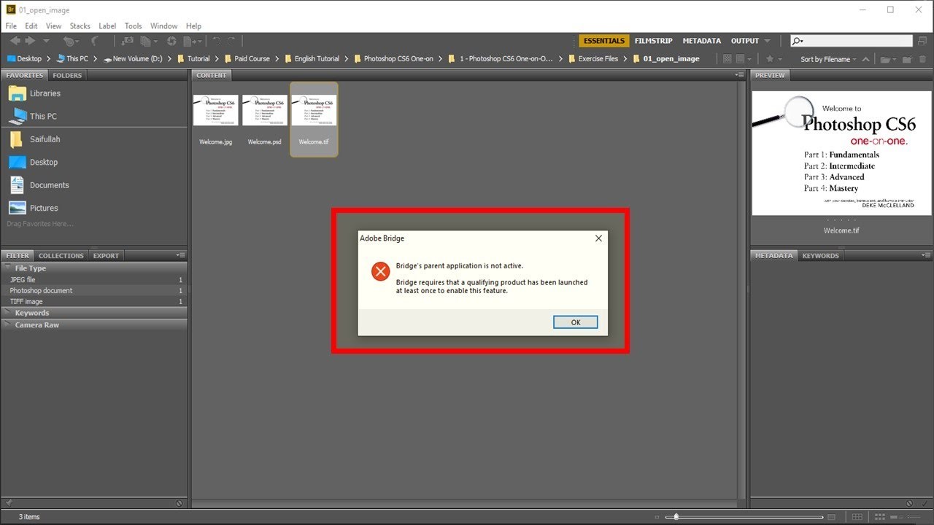Image resolution: width=934 pixels, height=525 pixels.
Task: Click the Get Photos from Camera icon
Action: [126, 41]
